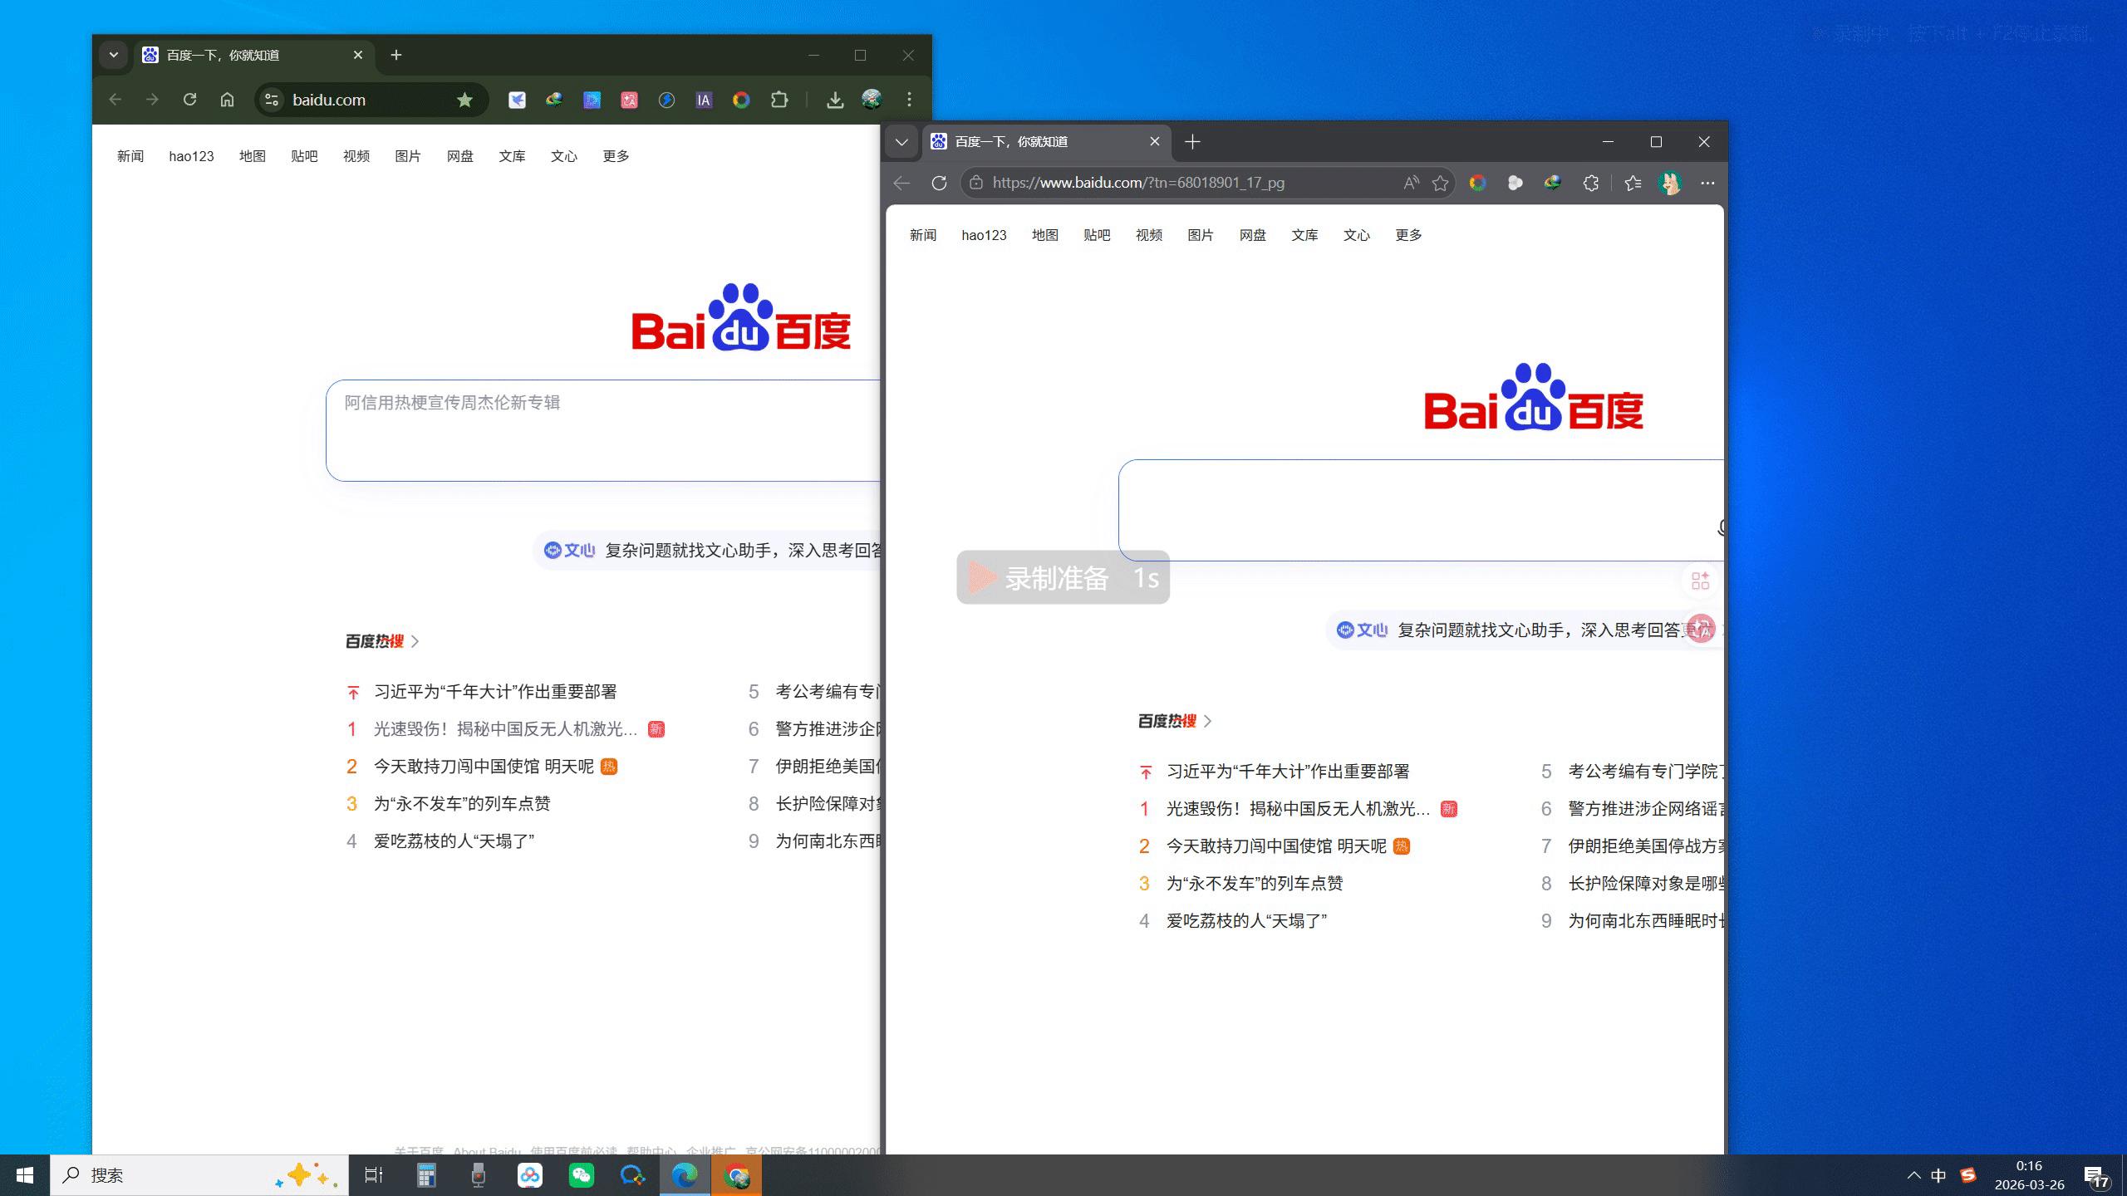Expand the system tray hidden icons
This screenshot has height=1196, width=2127.
point(1913,1175)
